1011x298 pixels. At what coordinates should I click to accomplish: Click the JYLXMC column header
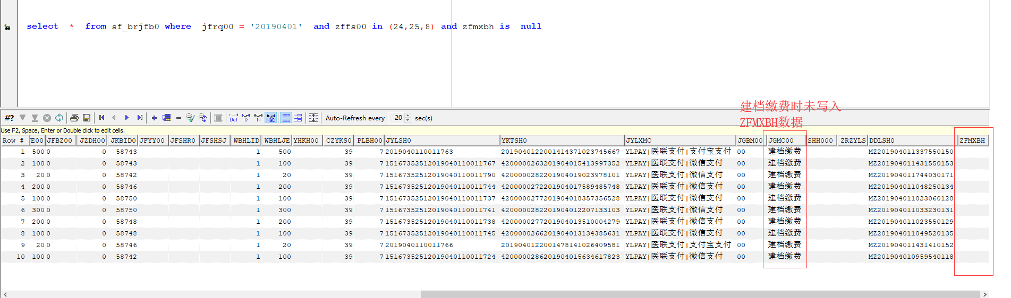click(x=680, y=141)
